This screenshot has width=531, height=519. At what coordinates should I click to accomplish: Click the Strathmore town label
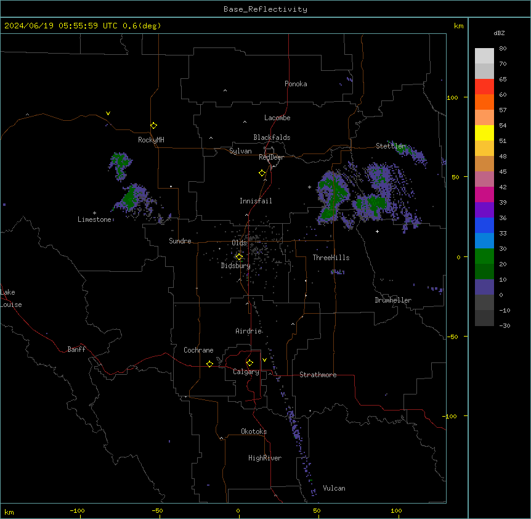(318, 375)
